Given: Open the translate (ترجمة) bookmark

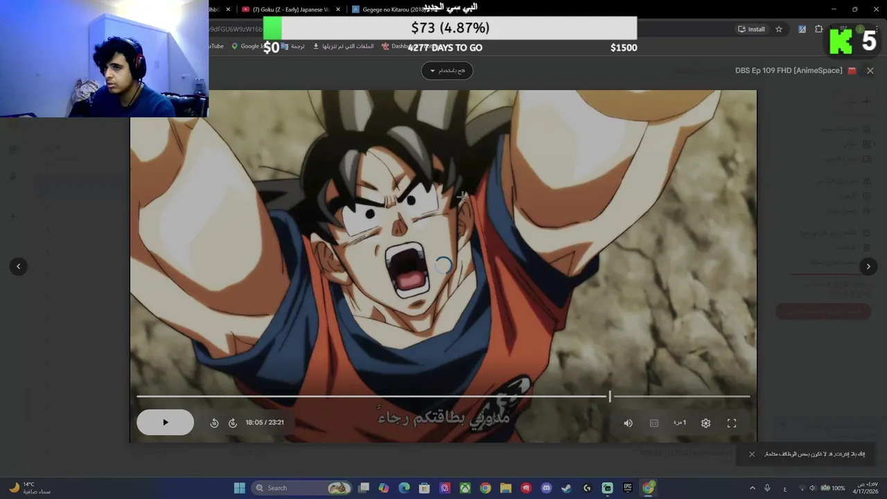Looking at the screenshot, I should [293, 46].
